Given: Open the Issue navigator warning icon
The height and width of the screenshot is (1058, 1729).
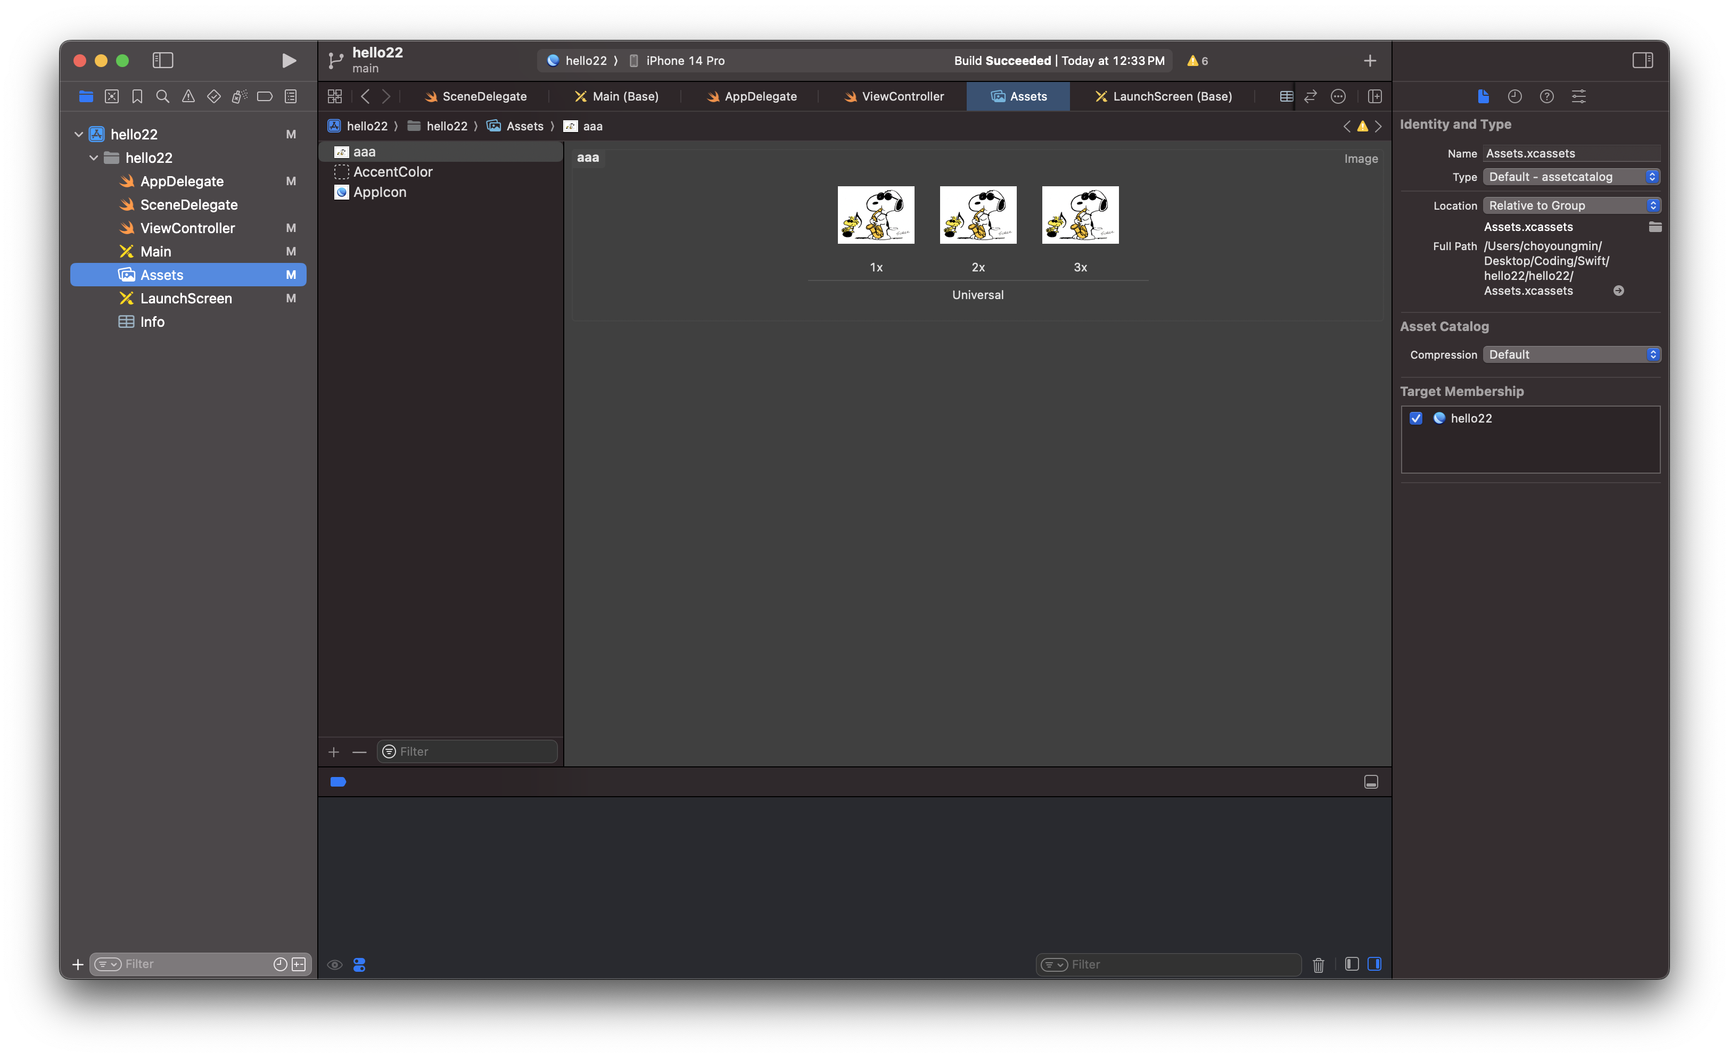Looking at the screenshot, I should click(x=188, y=97).
